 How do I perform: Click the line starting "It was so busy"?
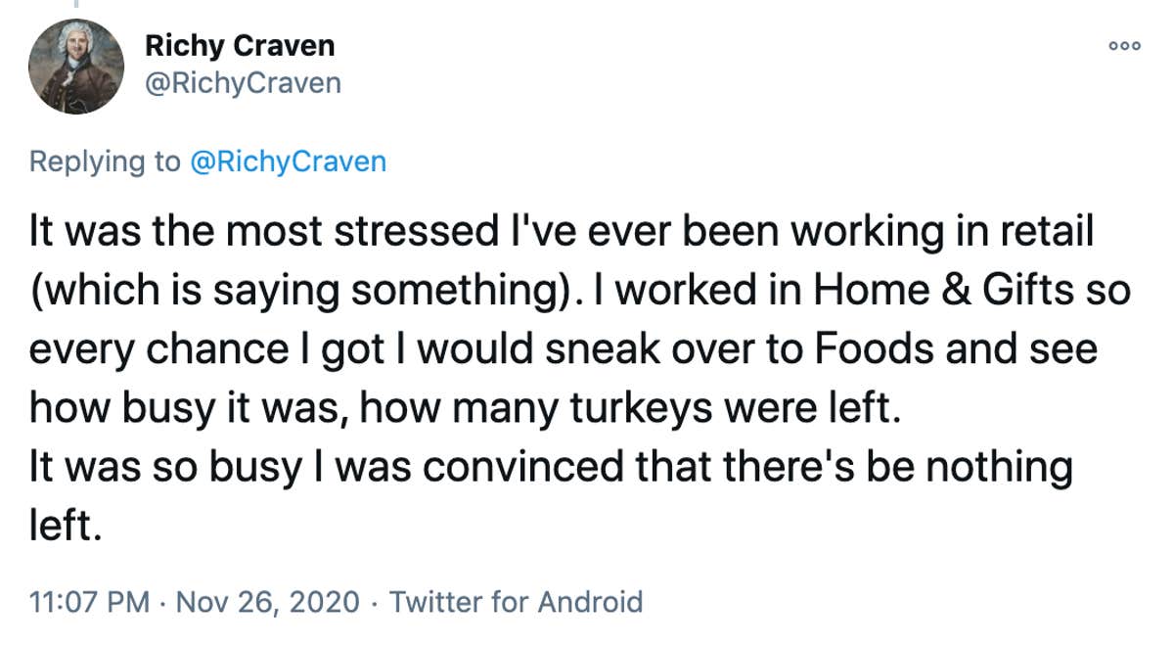coord(550,466)
